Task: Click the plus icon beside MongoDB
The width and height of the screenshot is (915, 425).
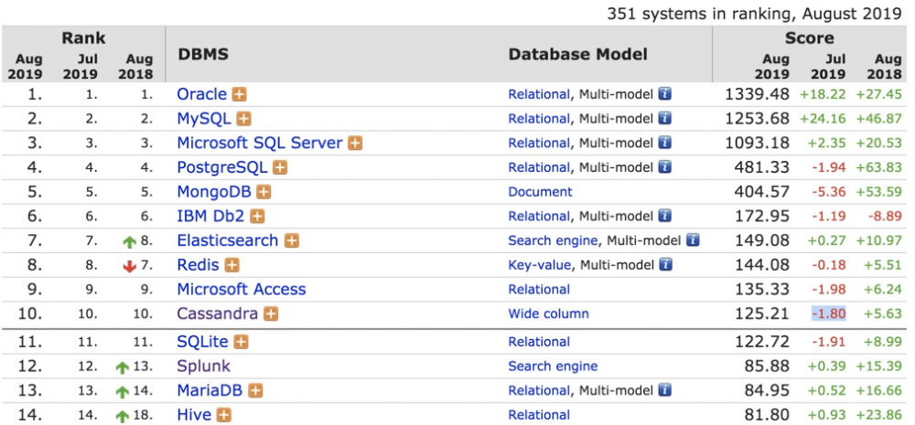Action: 264,192
